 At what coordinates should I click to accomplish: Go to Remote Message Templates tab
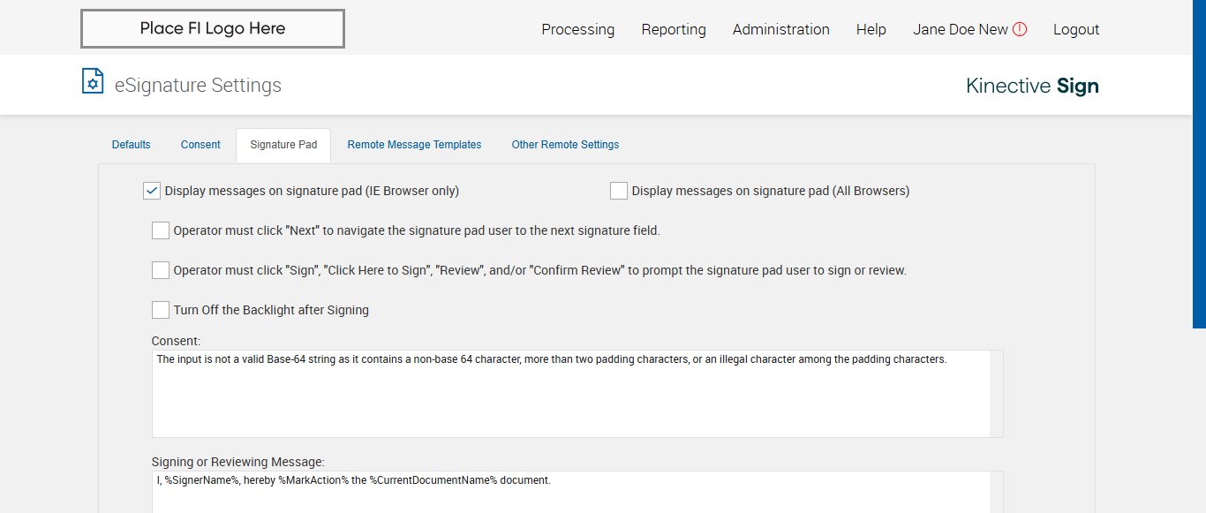pos(414,145)
